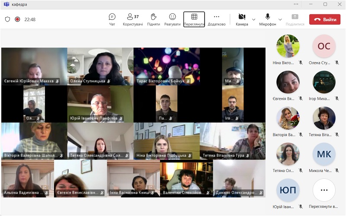Viewport: 346px width, 216px height.
Task: Click the Поділитися share button
Action: pyautogui.click(x=295, y=19)
